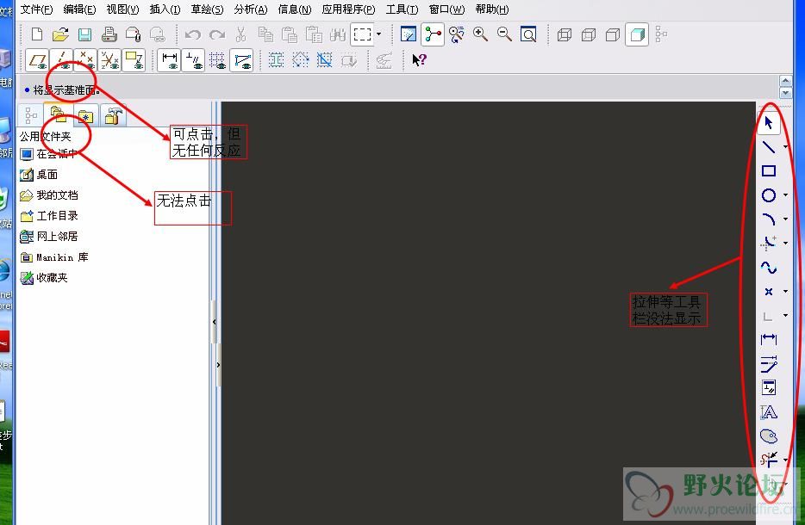Expand the Line tool flyout arrow

point(785,147)
